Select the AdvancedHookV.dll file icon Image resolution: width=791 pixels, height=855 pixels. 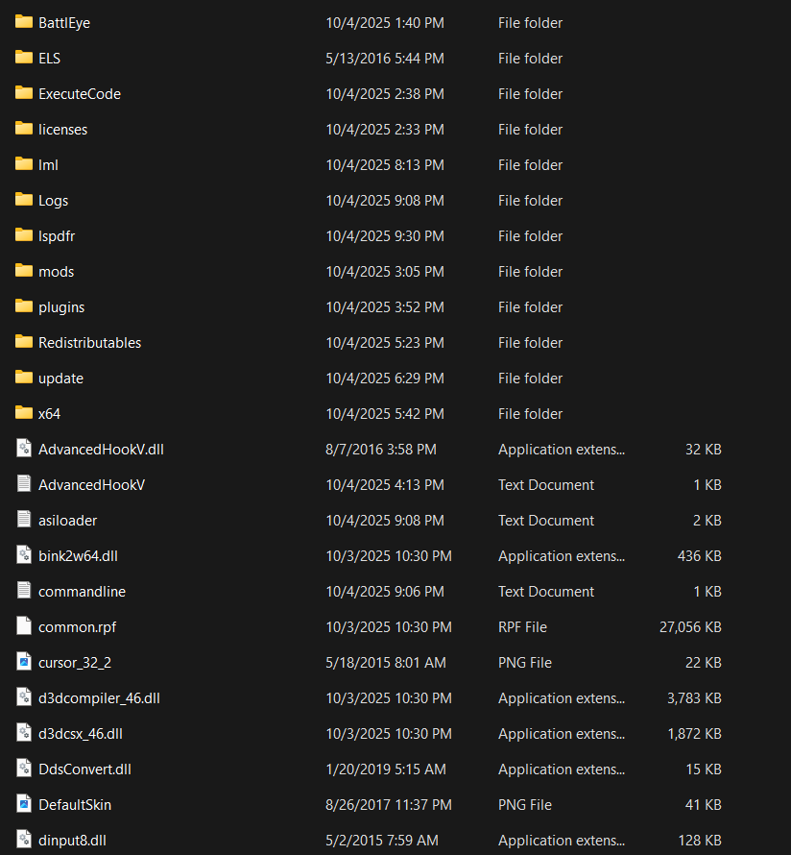[x=23, y=449]
